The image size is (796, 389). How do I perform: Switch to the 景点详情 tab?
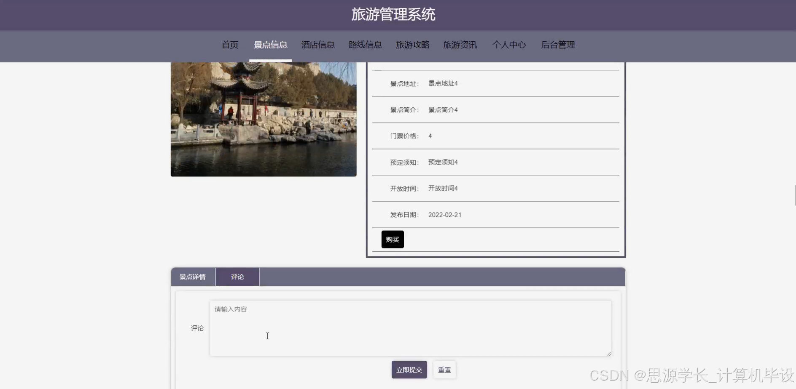(x=193, y=277)
